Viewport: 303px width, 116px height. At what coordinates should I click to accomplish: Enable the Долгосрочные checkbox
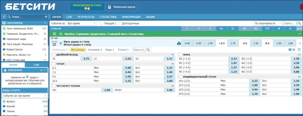[120, 24]
